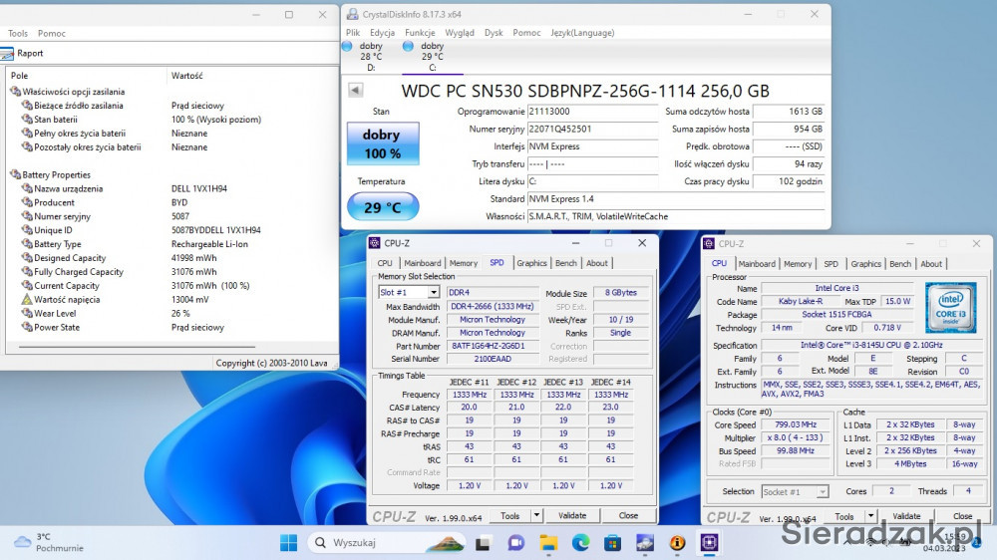Open Tools dropdown arrow in right CPU-Z
The height and width of the screenshot is (560, 997).
tap(871, 516)
